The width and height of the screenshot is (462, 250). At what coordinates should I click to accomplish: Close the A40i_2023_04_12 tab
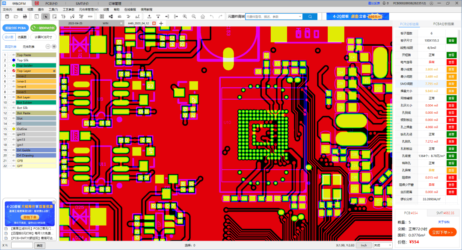point(154,23)
